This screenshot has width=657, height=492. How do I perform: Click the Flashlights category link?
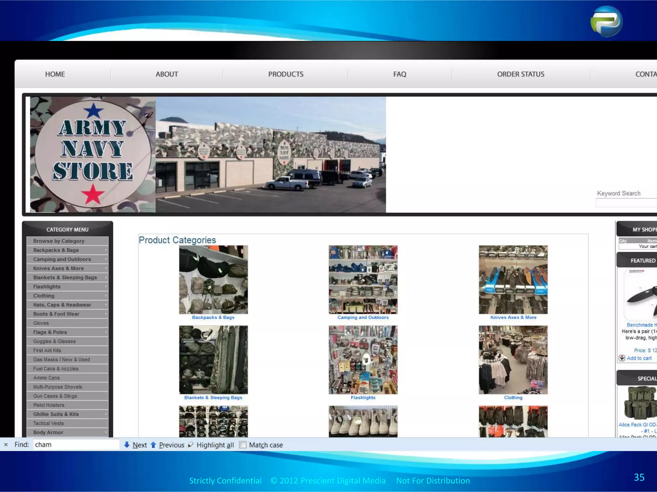363,398
